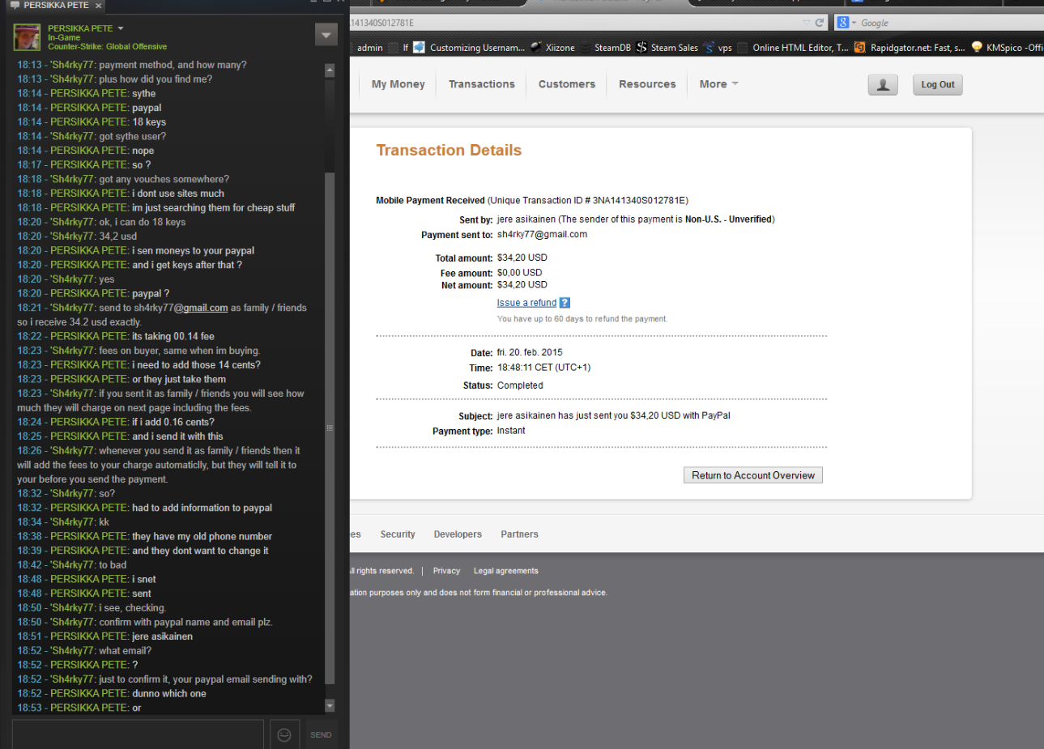The image size is (1044, 749).
Task: Open the vps bookmark
Action: (718, 48)
